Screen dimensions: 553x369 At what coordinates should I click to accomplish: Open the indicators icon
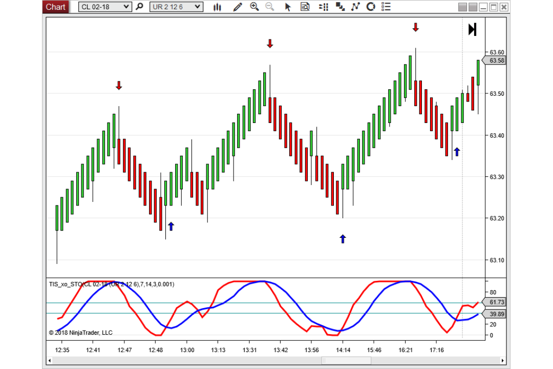(x=355, y=7)
